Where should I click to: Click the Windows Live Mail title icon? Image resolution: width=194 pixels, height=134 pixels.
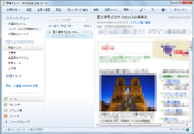[x=4, y=3]
